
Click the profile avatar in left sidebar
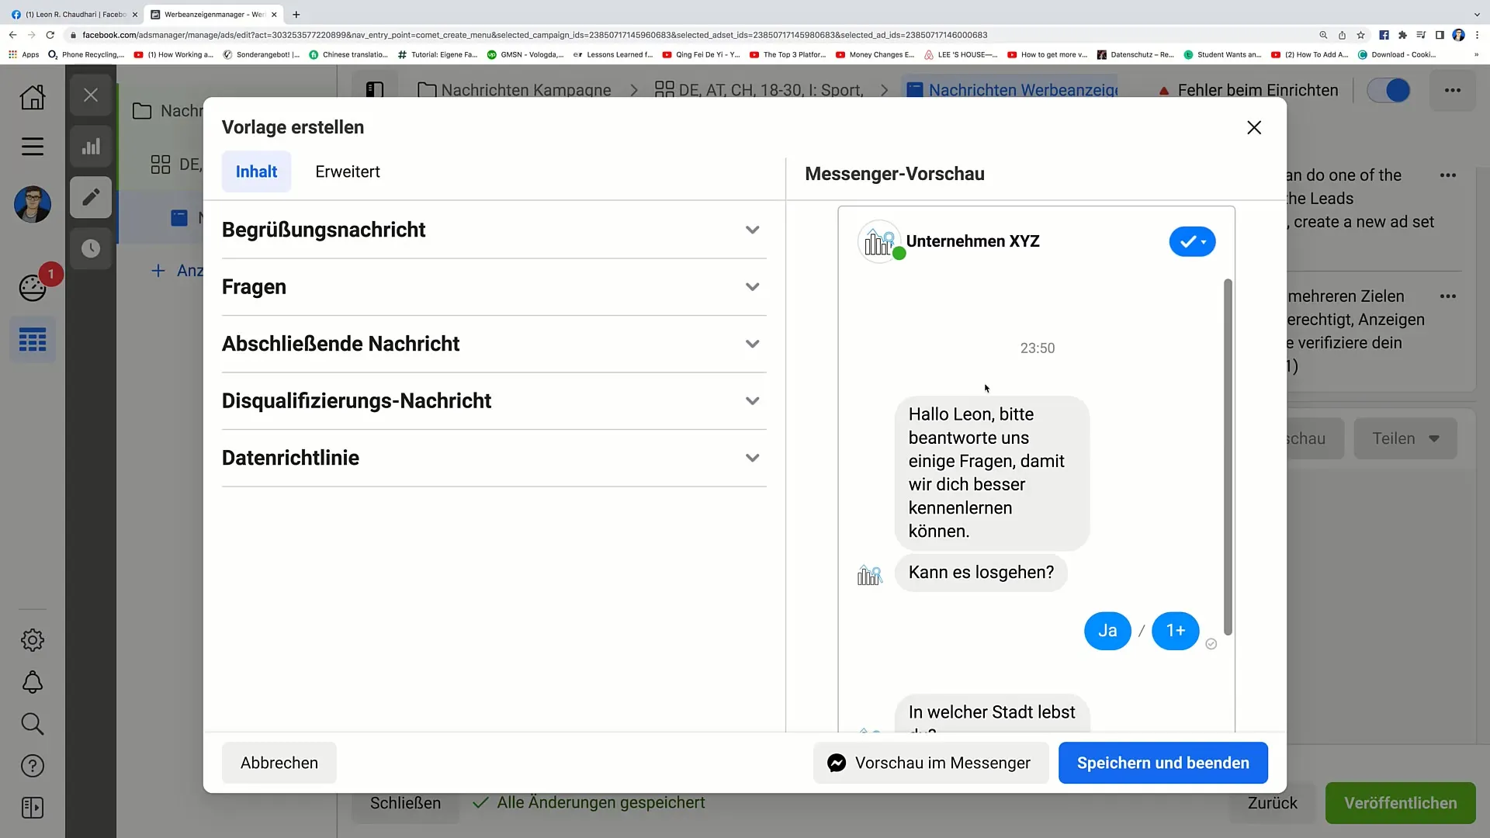point(32,204)
